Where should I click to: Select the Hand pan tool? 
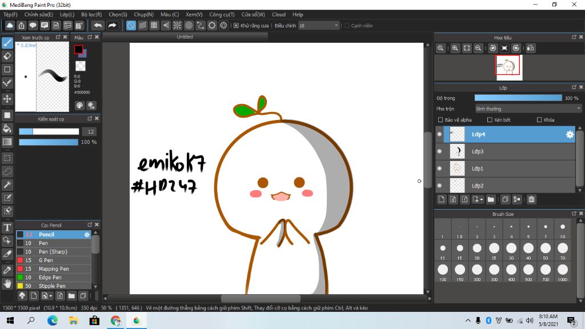coord(7,284)
